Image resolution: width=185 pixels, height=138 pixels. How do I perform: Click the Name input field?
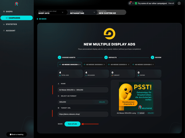83,90
